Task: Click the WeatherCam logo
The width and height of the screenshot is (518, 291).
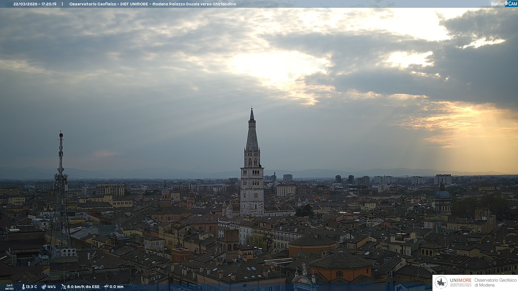Action: pyautogui.click(x=503, y=4)
